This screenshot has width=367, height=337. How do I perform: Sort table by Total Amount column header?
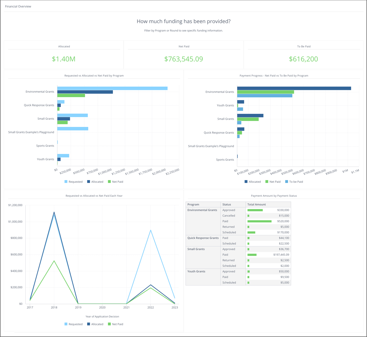click(x=256, y=204)
